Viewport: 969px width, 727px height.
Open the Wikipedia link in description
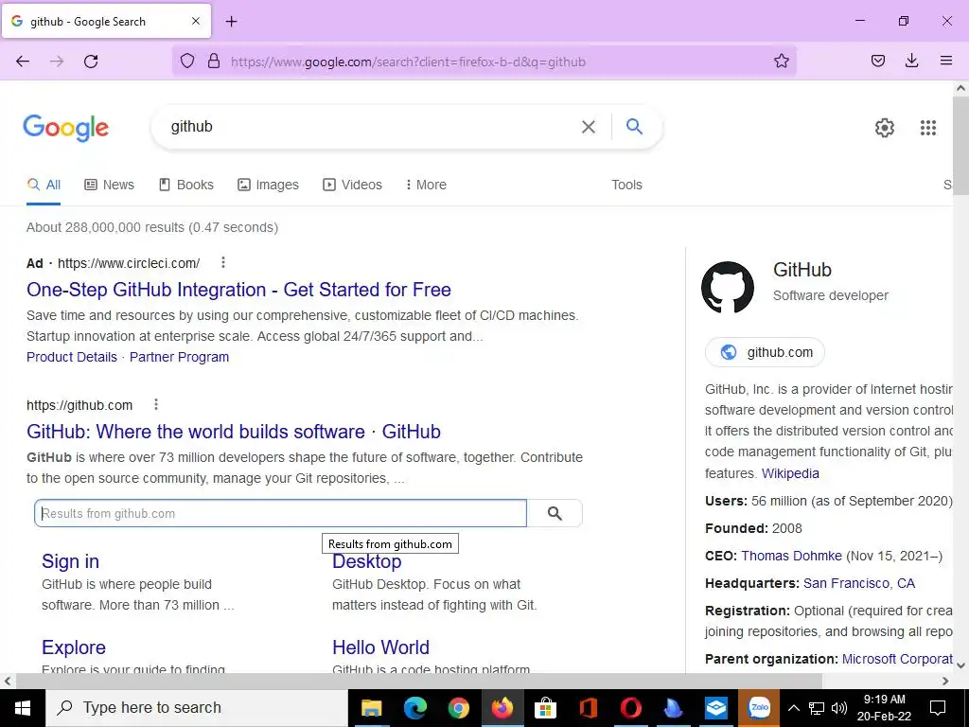coord(790,473)
